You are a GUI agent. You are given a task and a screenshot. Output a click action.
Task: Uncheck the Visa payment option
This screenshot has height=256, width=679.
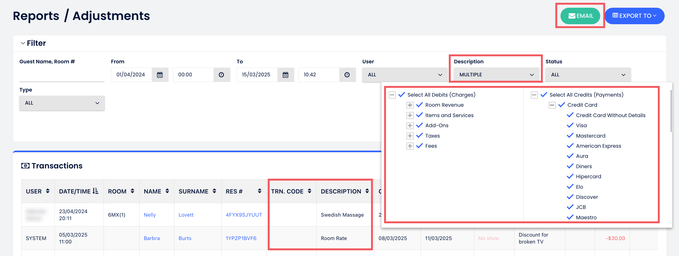pyautogui.click(x=570, y=125)
